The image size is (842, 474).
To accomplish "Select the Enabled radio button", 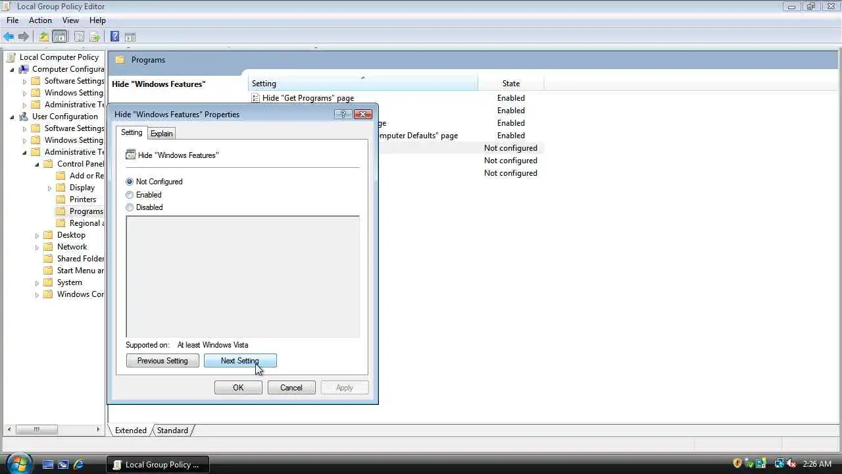I will point(130,195).
